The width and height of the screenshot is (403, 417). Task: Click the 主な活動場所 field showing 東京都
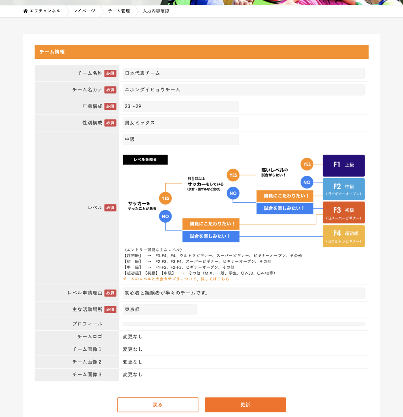point(160,309)
